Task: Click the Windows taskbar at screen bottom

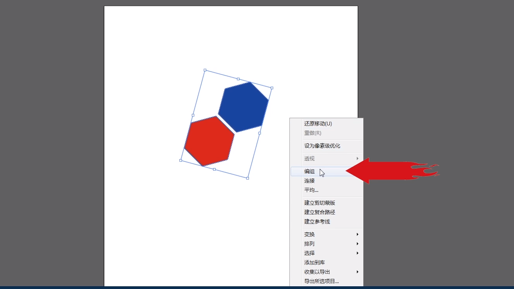Action: tap(257, 288)
